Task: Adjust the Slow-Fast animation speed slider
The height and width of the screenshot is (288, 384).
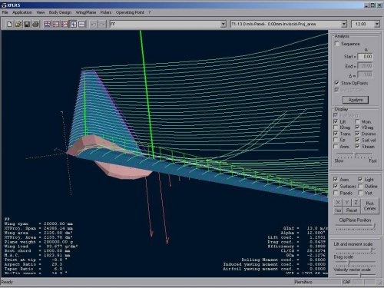Action: [355, 154]
